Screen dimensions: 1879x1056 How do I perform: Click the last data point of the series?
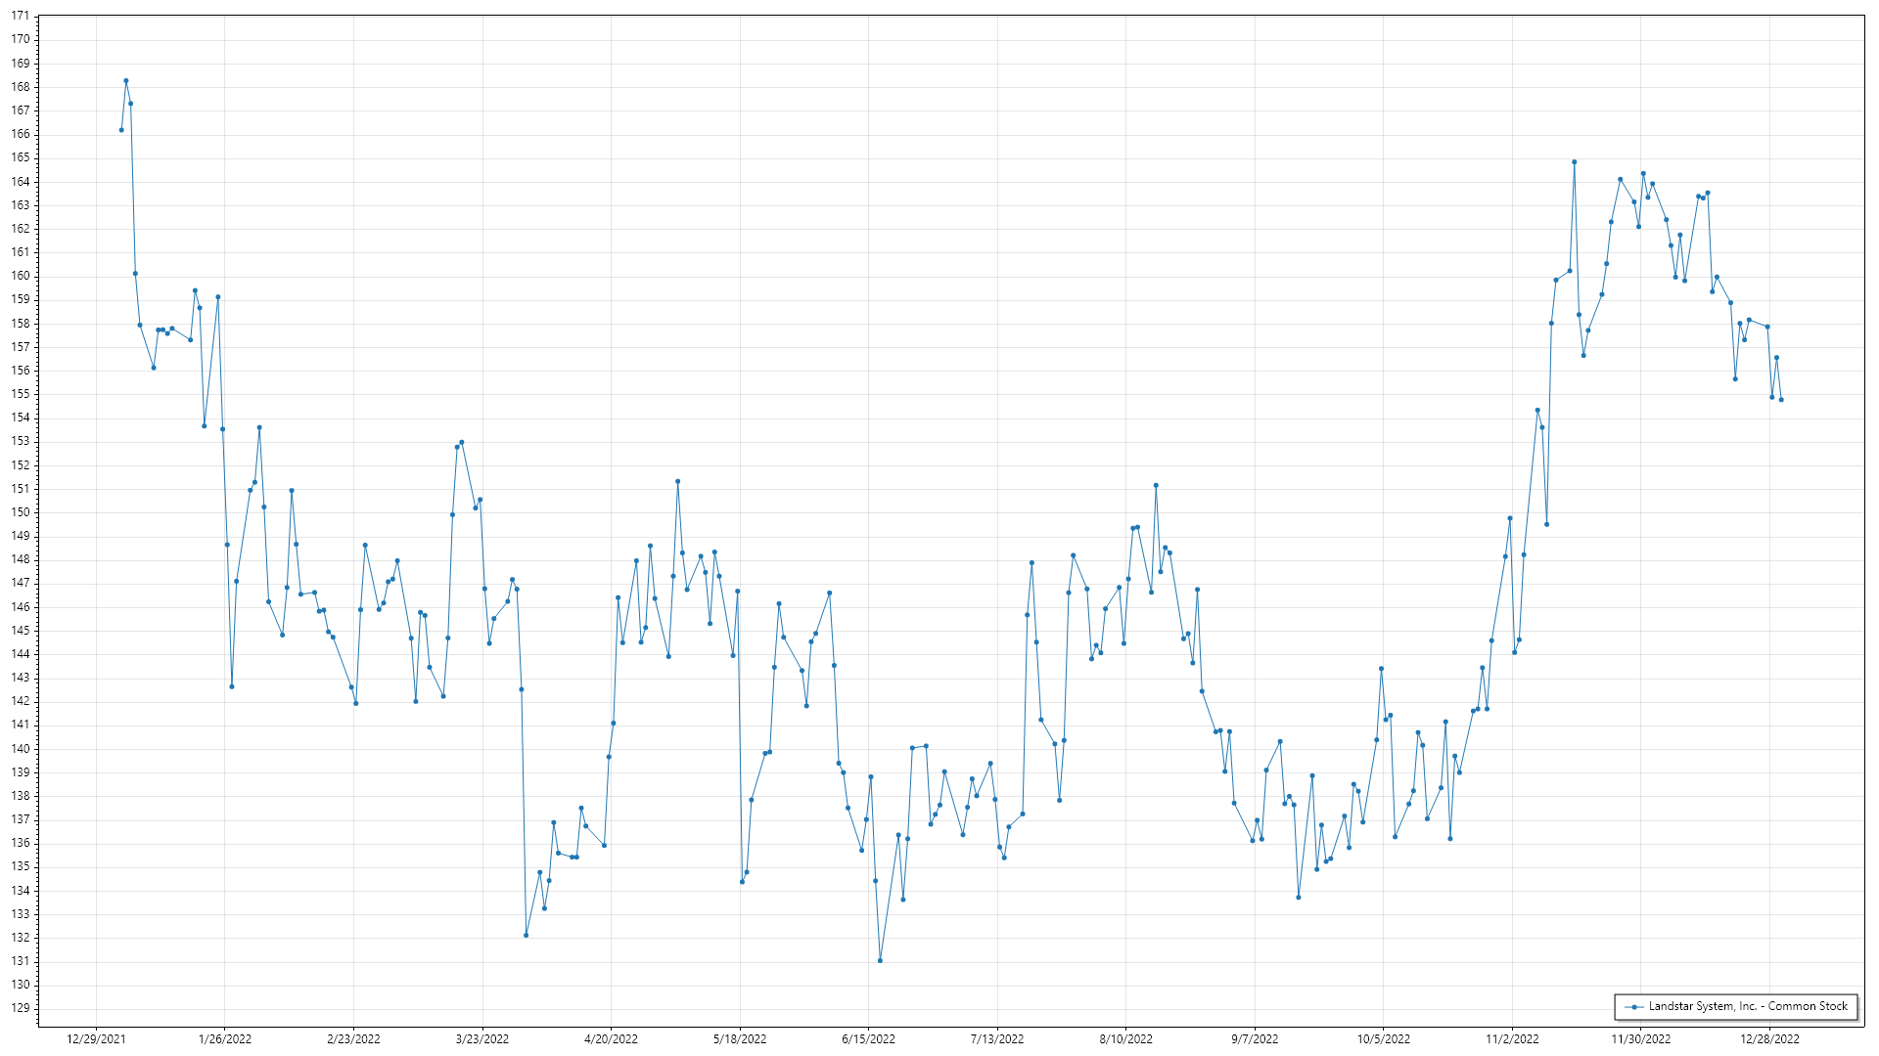[1781, 400]
